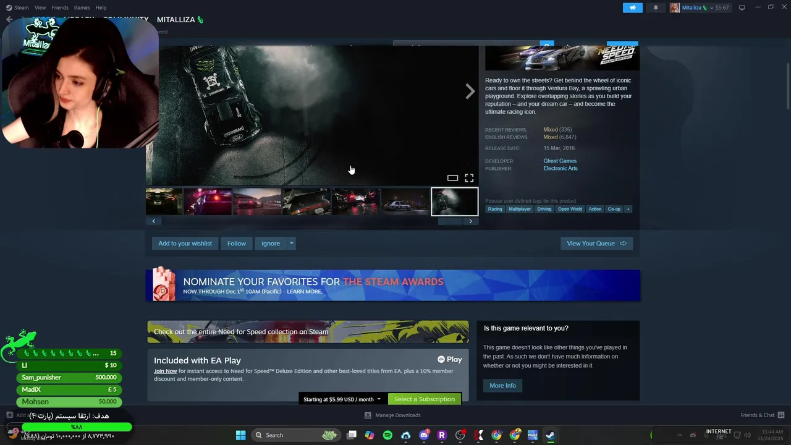Open the Racing tag
Image resolution: width=791 pixels, height=445 pixels.
click(495, 209)
